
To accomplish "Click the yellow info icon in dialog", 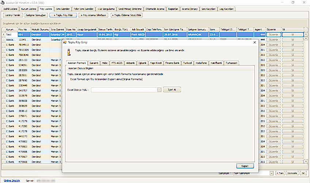I will pyautogui.click(x=69, y=52).
